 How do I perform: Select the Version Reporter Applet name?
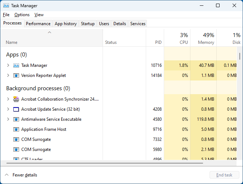44,75
